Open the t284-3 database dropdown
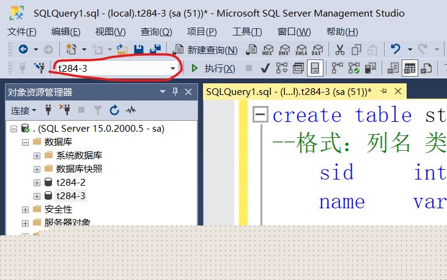The width and height of the screenshot is (447, 280). click(x=173, y=69)
